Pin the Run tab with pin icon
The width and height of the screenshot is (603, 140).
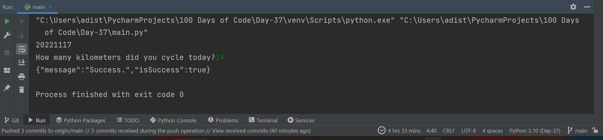click(7, 88)
